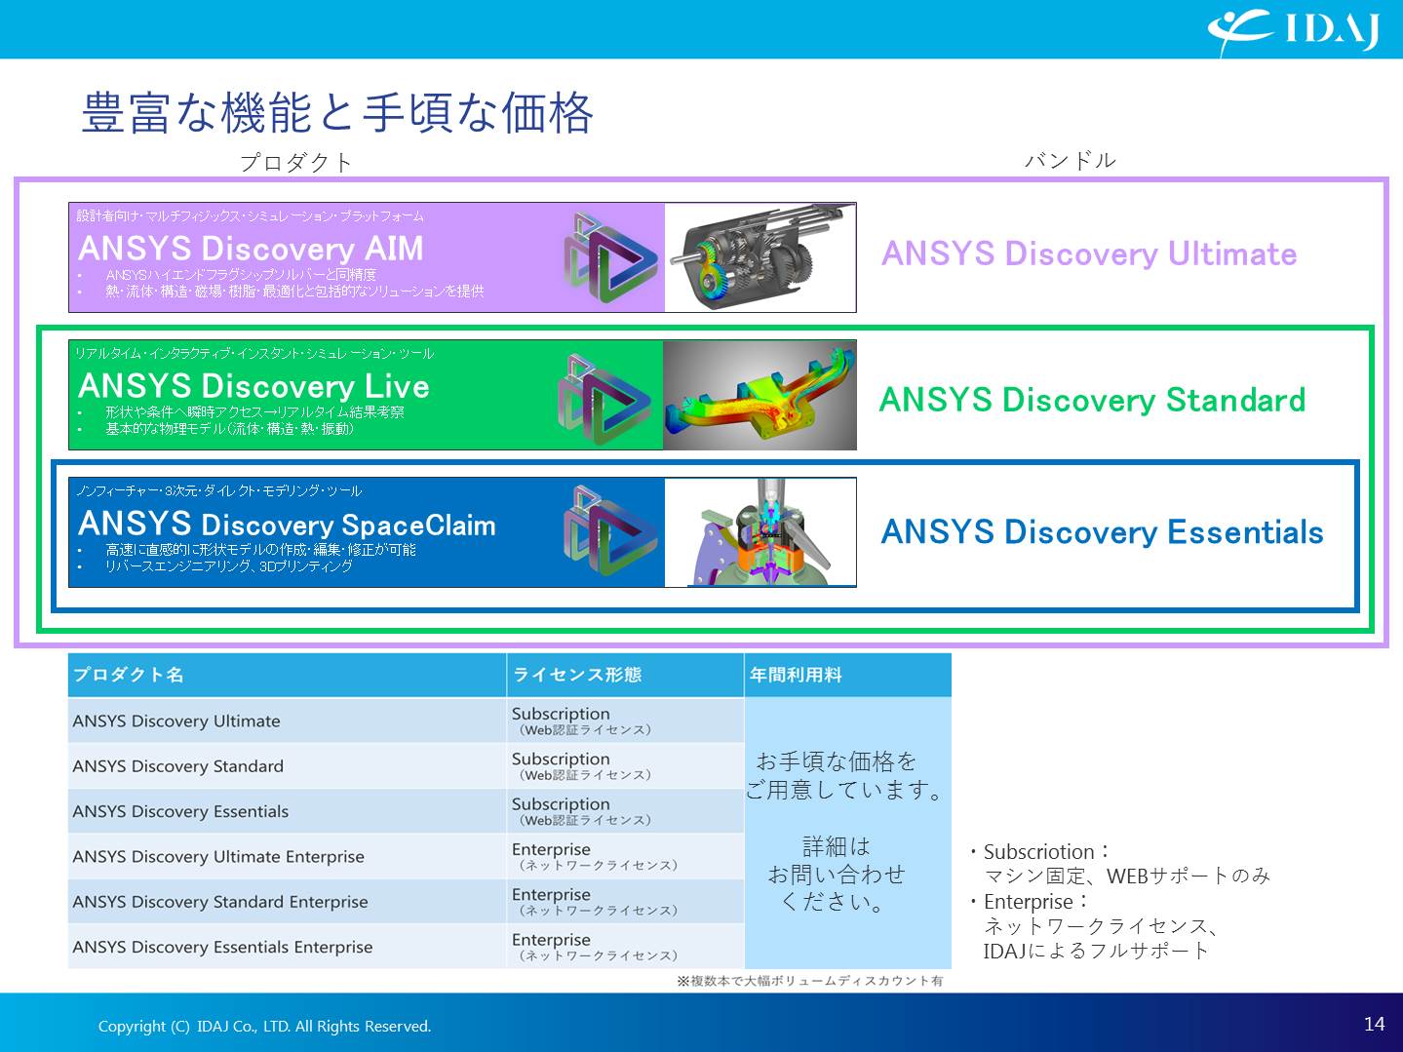This screenshot has width=1403, height=1052.
Task: Select the ANSYS Discovery Essentials table row name
Action: [x=180, y=811]
